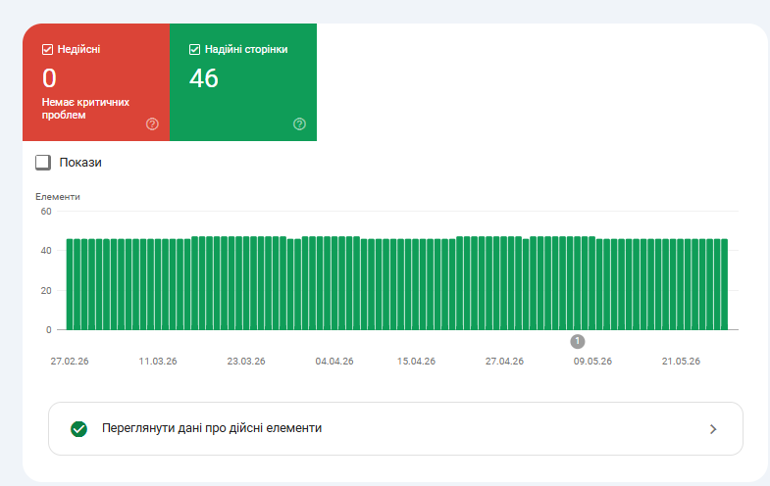Click the bar above 21.05.26 date
The height and width of the screenshot is (486, 770).
point(680,284)
